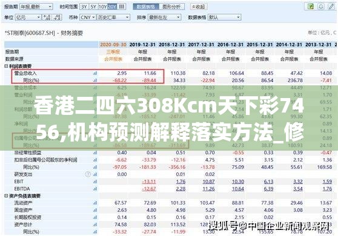Viewport: 338px width, 236px height.
Task: Select growth cell 236.78
Action: click(296, 80)
